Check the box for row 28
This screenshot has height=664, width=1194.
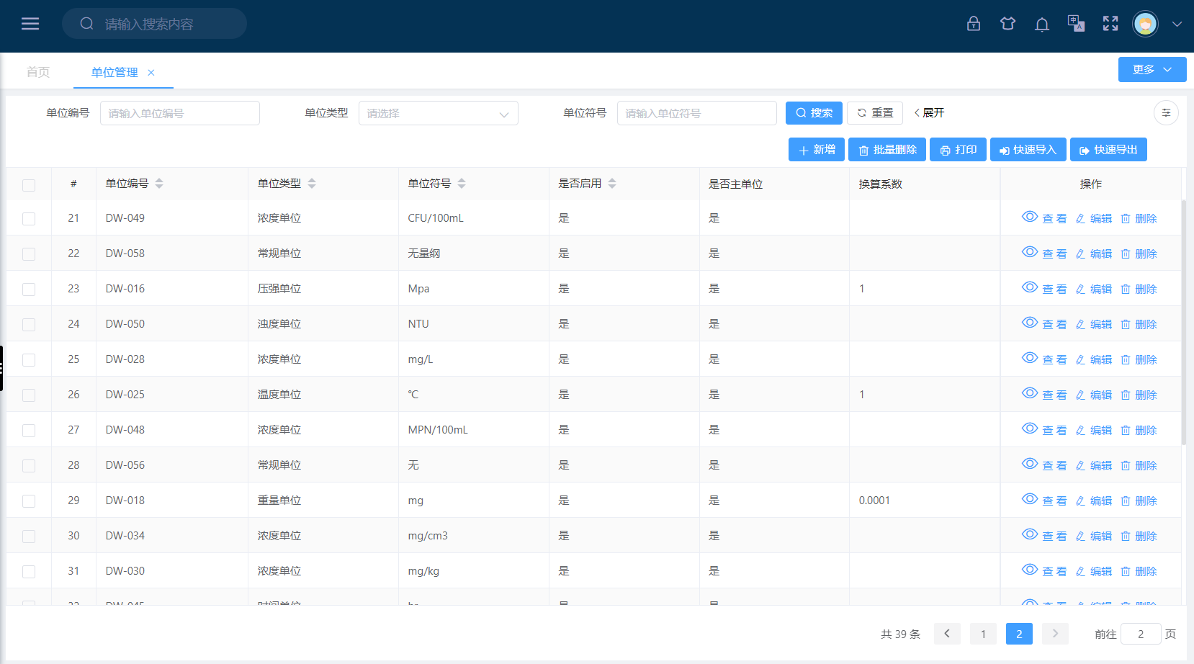click(29, 466)
